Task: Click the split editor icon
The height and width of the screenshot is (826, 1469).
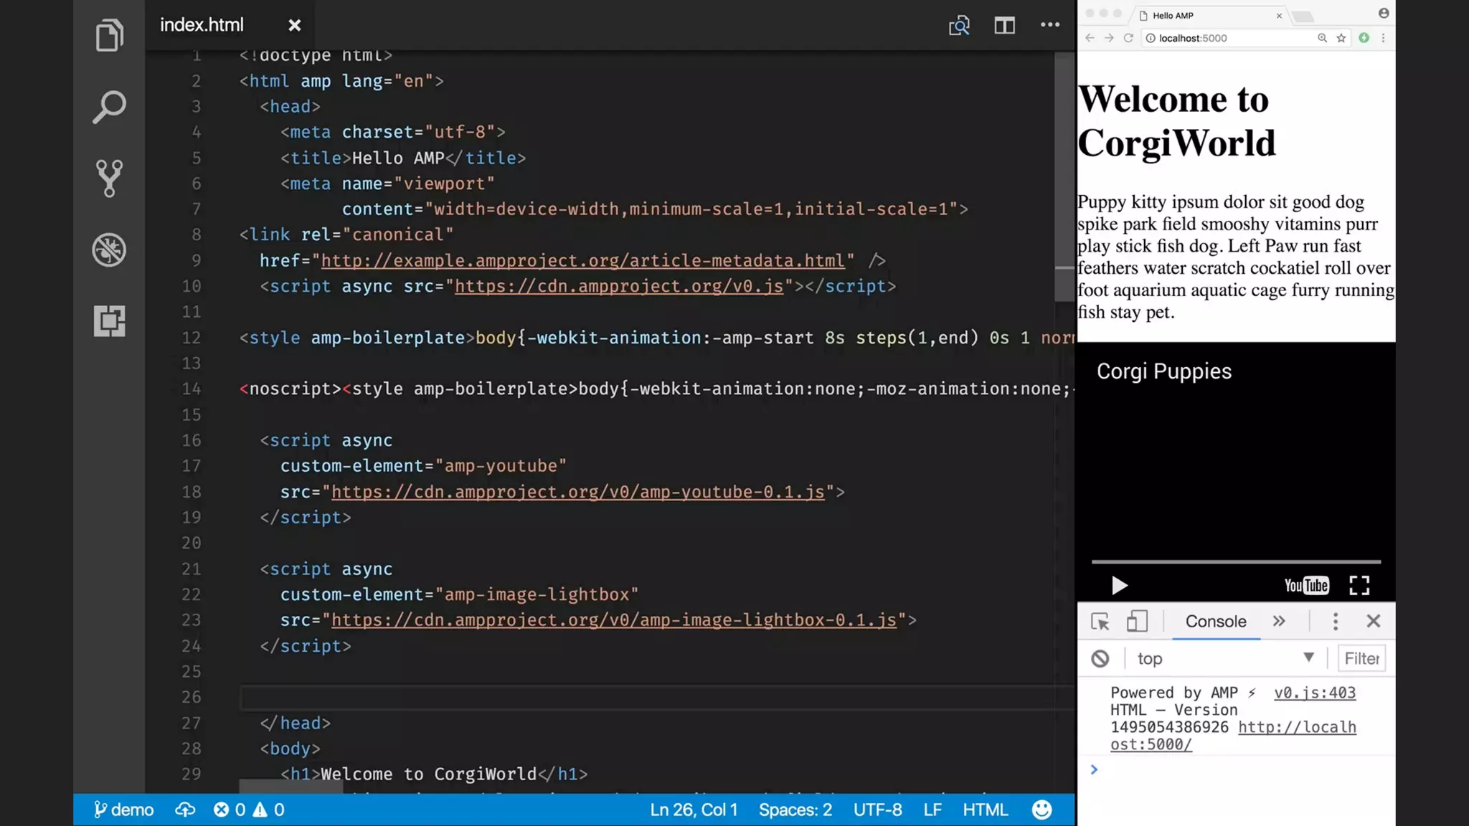Action: pos(1004,26)
